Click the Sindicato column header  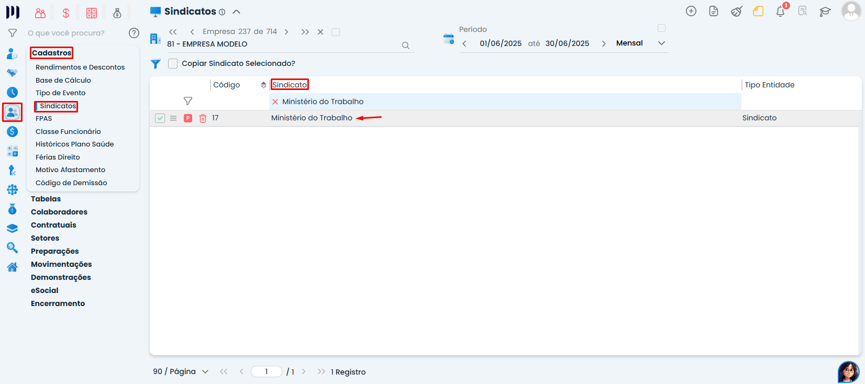point(290,85)
